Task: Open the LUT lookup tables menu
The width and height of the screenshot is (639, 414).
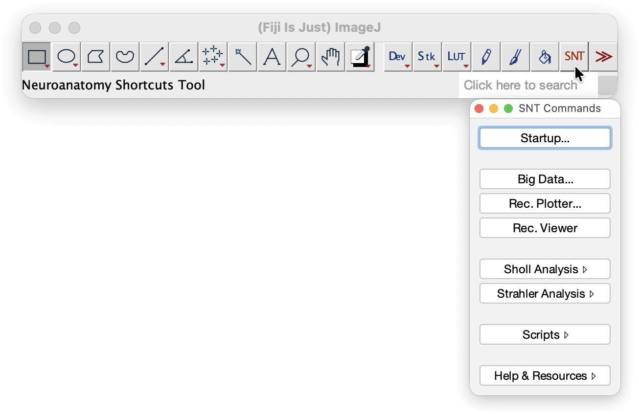Action: click(x=457, y=57)
